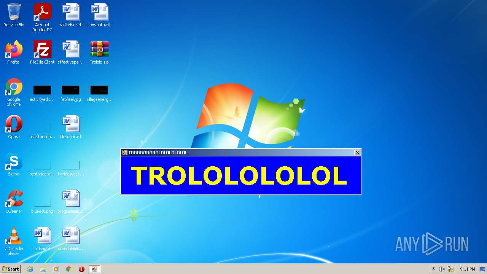Open the 9:11 PM clock
487x274 pixels.
[x=468, y=269]
